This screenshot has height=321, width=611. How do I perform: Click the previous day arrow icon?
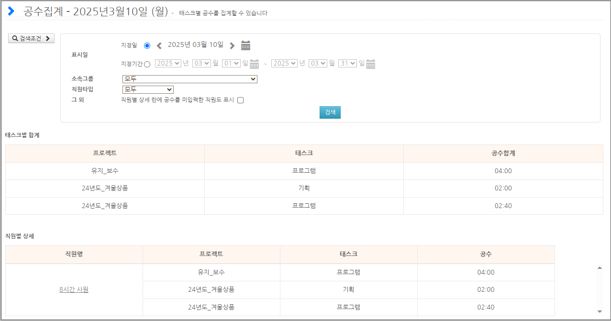(159, 46)
